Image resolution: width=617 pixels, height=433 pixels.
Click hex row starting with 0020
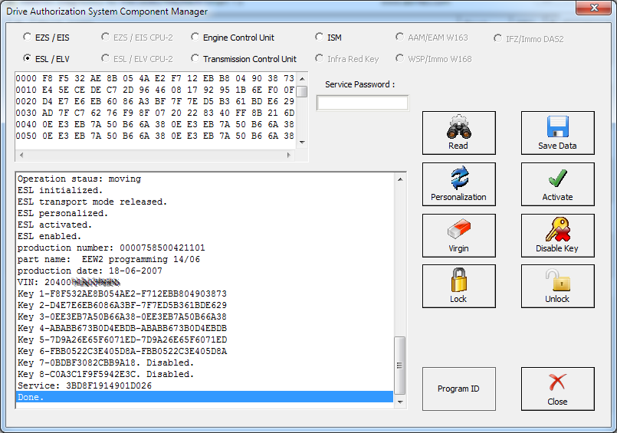[x=155, y=101]
